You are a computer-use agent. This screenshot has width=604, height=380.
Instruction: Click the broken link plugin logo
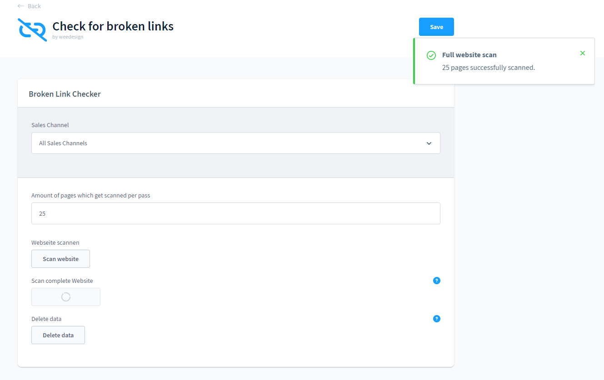(x=32, y=30)
